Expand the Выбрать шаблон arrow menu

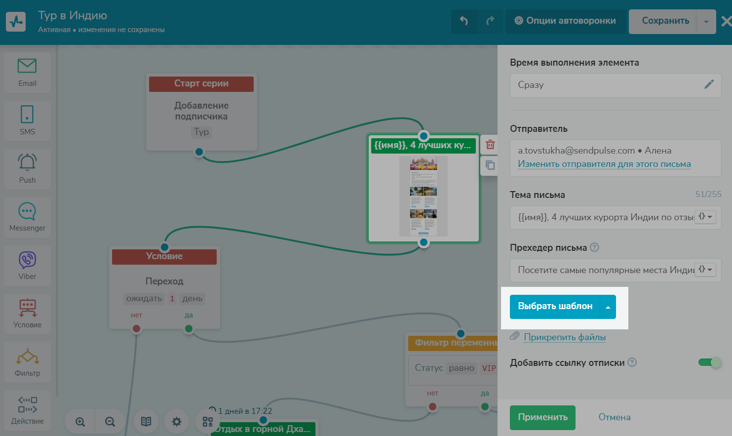[608, 307]
